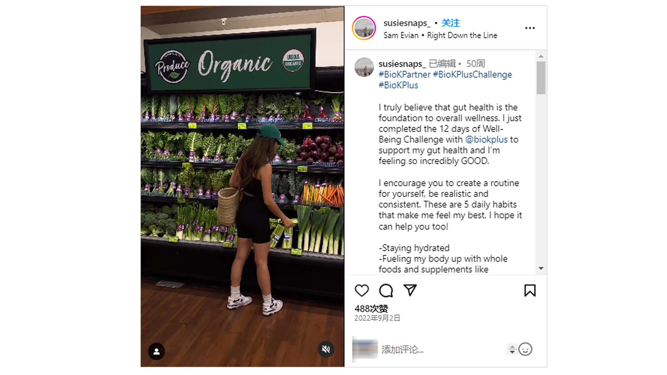Visit the @biokplus mention
Image resolution: width=667 pixels, height=375 pixels.
486,140
